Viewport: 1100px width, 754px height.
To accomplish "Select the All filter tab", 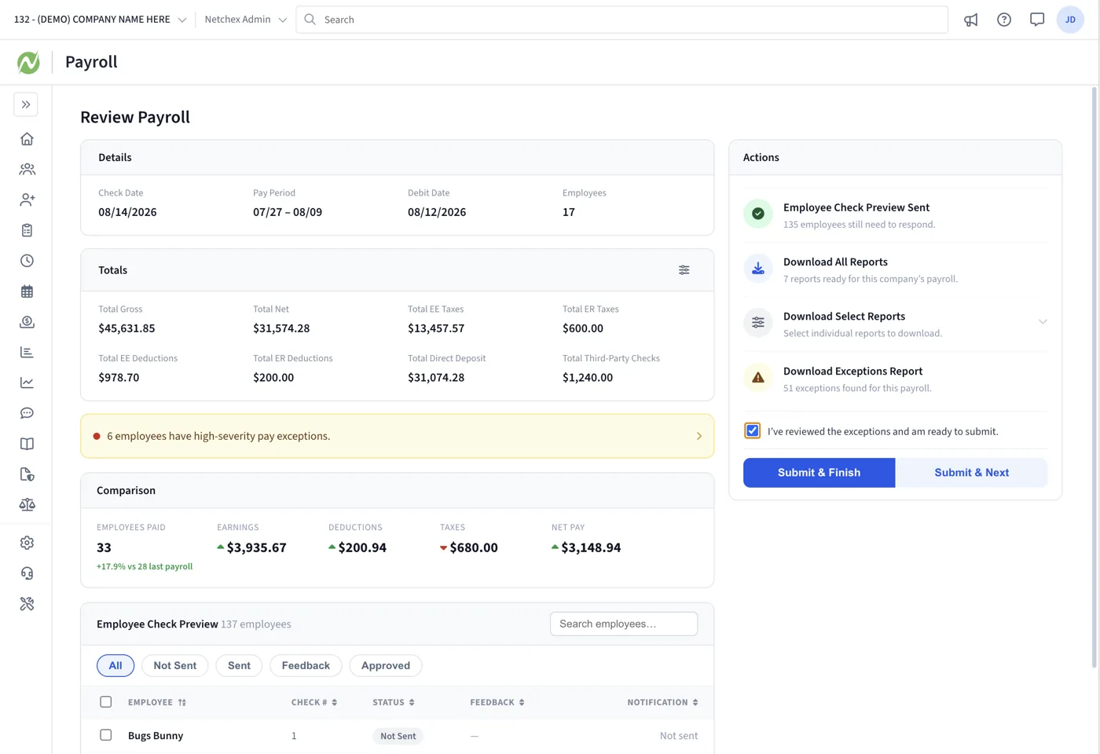I will (x=115, y=665).
